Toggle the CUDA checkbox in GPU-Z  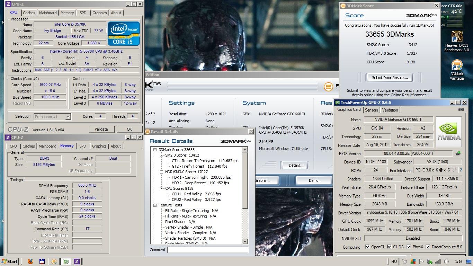[389, 247]
